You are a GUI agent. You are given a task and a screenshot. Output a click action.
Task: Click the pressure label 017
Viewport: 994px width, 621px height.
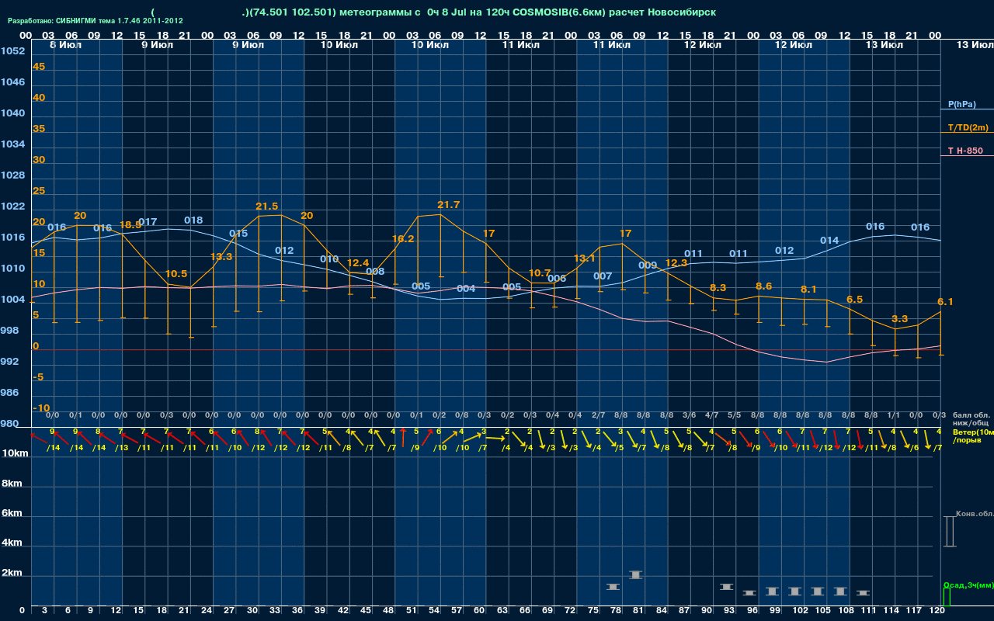pyautogui.click(x=148, y=222)
